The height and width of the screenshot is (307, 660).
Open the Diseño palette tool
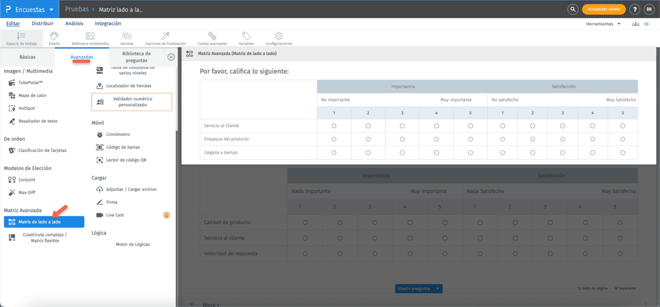(54, 38)
